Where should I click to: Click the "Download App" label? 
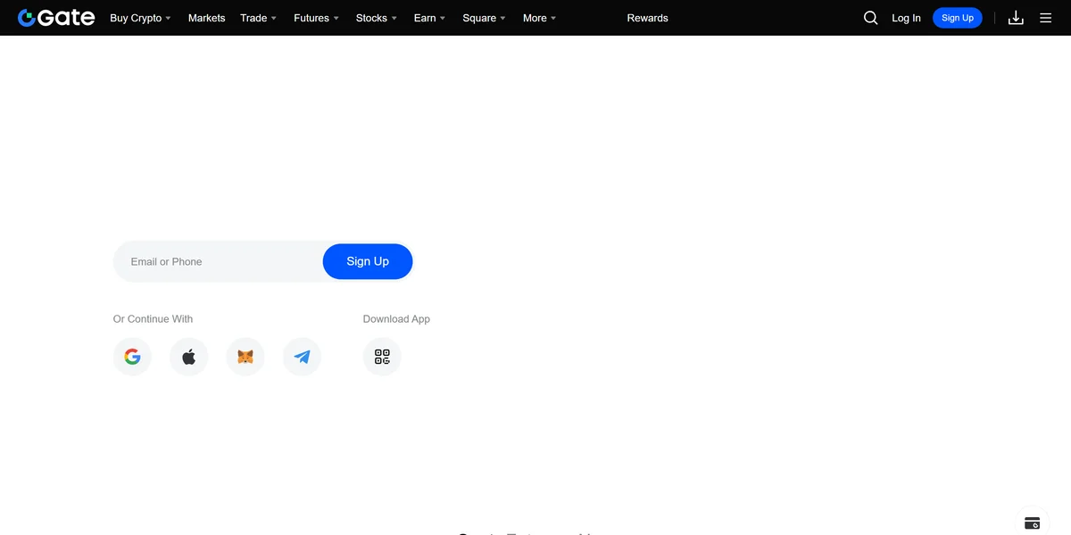396,319
